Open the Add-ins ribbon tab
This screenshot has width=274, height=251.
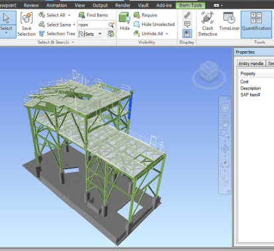[x=164, y=5]
